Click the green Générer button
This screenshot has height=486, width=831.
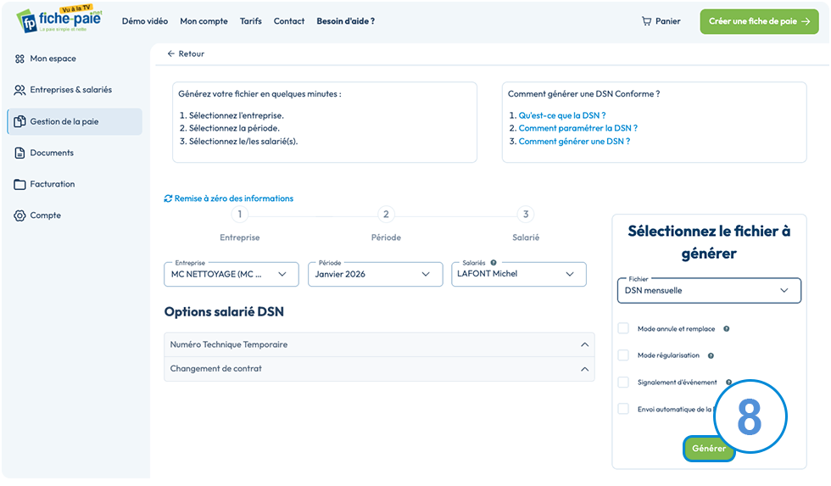(709, 449)
